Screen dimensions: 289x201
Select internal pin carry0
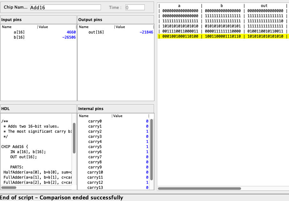click(113, 121)
